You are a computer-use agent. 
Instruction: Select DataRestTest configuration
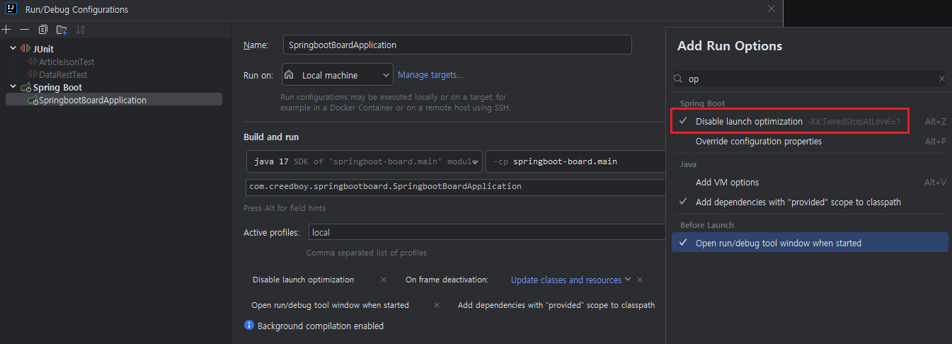click(63, 74)
